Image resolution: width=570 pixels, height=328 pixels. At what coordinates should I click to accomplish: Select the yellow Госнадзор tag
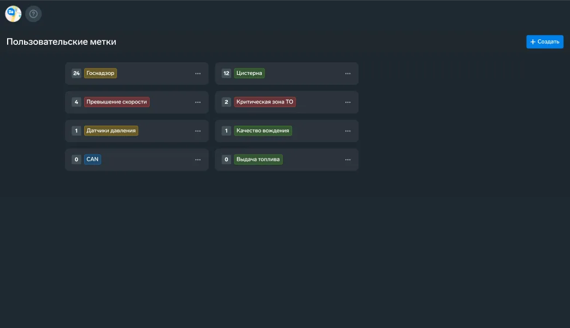tap(101, 73)
